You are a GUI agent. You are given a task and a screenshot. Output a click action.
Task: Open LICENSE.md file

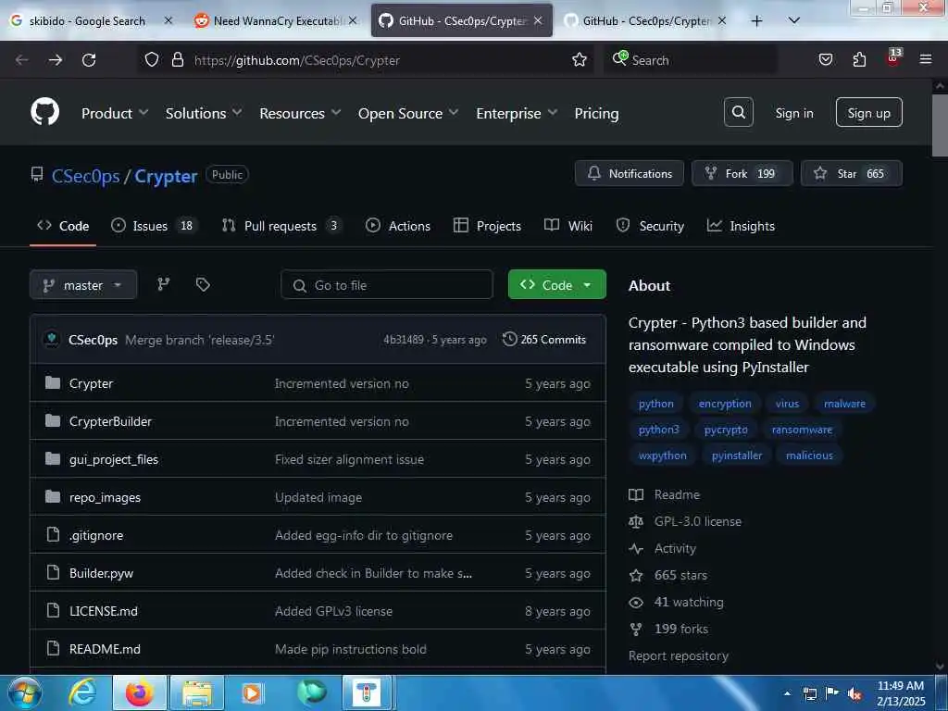(104, 612)
